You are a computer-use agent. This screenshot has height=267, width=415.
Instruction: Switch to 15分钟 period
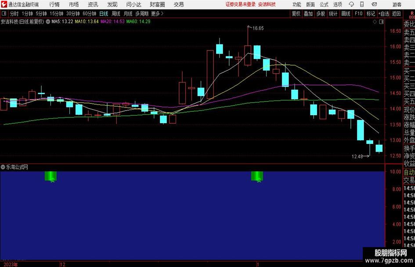pyautogui.click(x=57, y=14)
